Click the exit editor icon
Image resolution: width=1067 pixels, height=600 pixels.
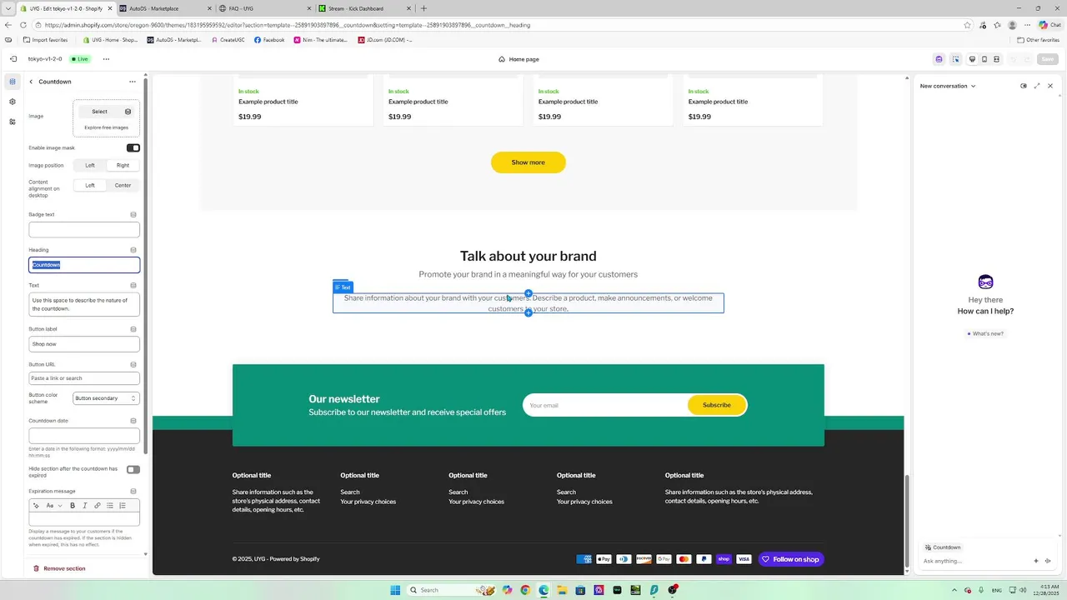click(x=13, y=59)
